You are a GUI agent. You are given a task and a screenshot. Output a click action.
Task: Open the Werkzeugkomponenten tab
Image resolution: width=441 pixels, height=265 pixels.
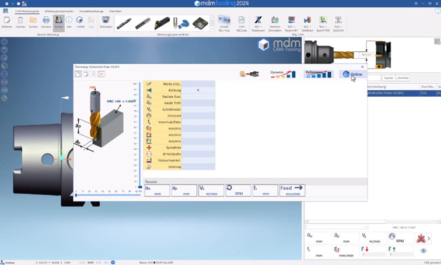59,11
